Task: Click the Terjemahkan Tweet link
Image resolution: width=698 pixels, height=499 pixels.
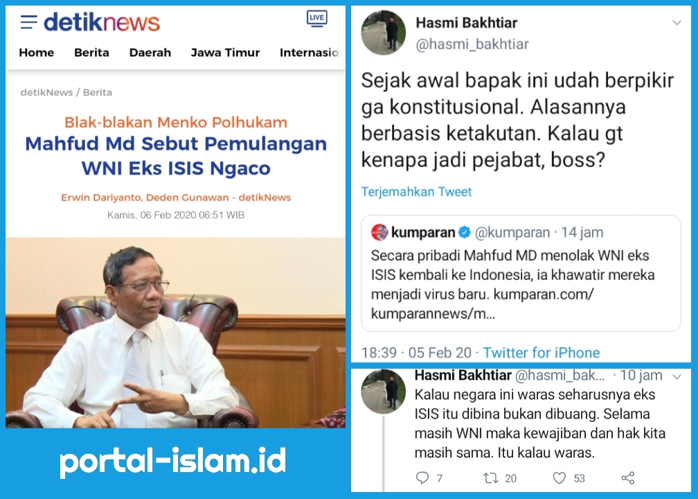Action: [416, 191]
